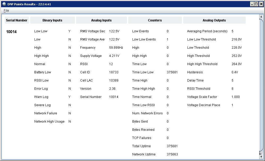Image resolution: width=265 pixels, height=161 pixels.
Task: Click the scrollbar down arrow
Action: 261,156
